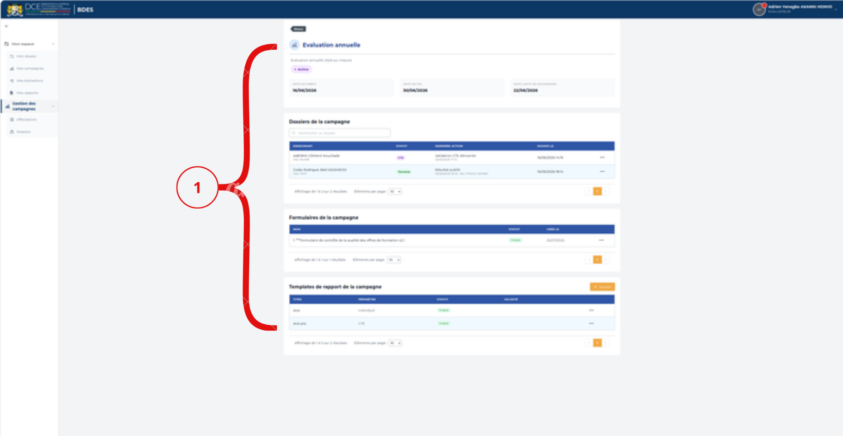Open items-per-page dropdown under Dossiers table
Image resolution: width=843 pixels, height=436 pixels.
click(395, 192)
